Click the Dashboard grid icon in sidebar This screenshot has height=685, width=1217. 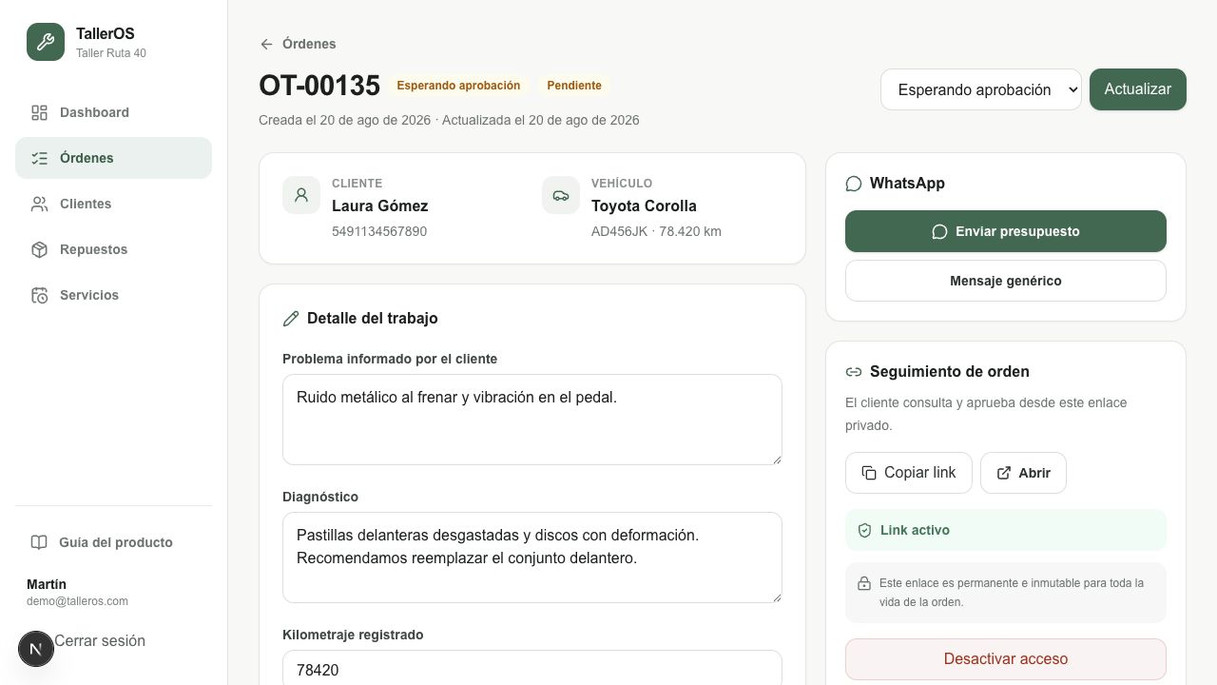click(x=39, y=113)
